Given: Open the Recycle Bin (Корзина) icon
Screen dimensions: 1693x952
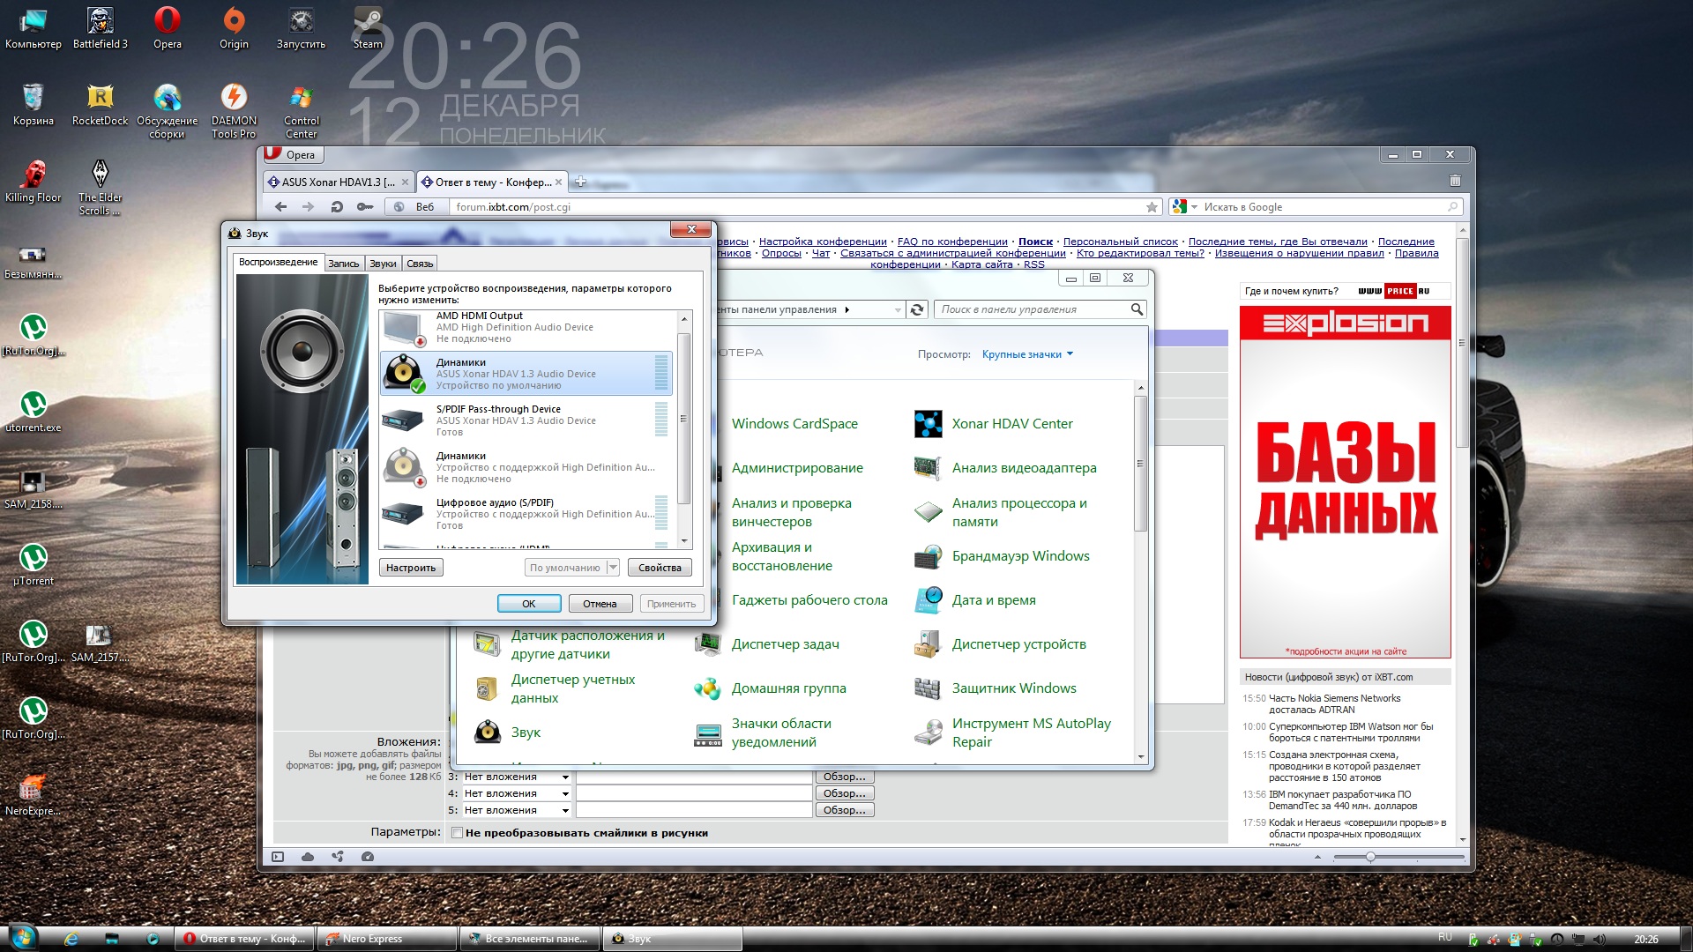Looking at the screenshot, I should [x=34, y=104].
